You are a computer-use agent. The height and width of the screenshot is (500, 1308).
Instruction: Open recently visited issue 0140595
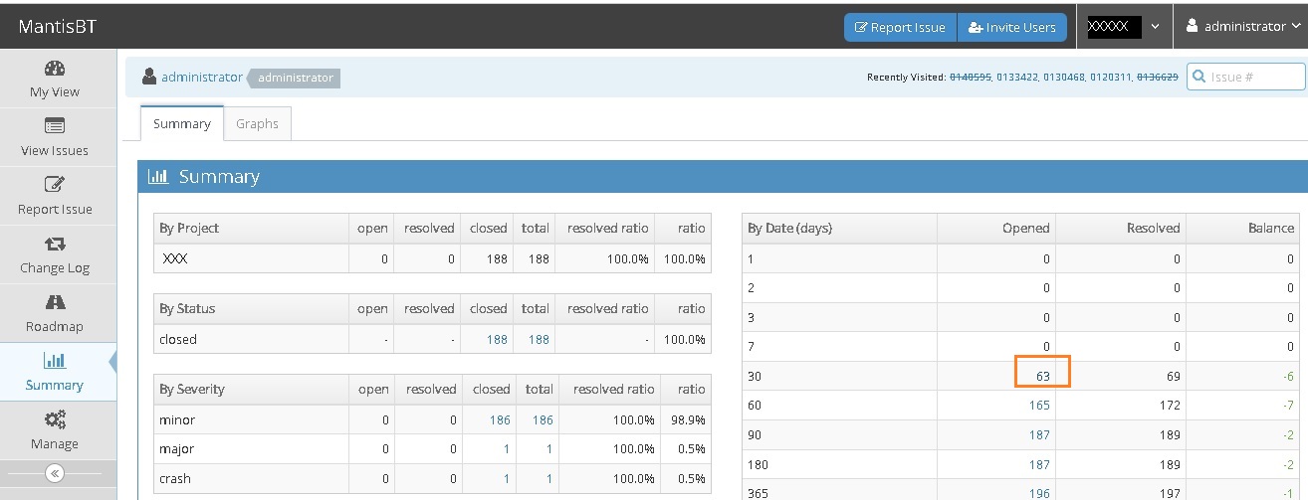971,77
